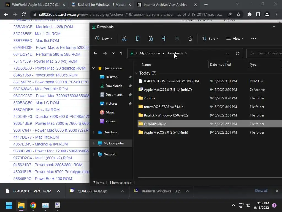The height and width of the screenshot is (212, 282).
Task: Show hidden system tray icons
Action: point(234,205)
